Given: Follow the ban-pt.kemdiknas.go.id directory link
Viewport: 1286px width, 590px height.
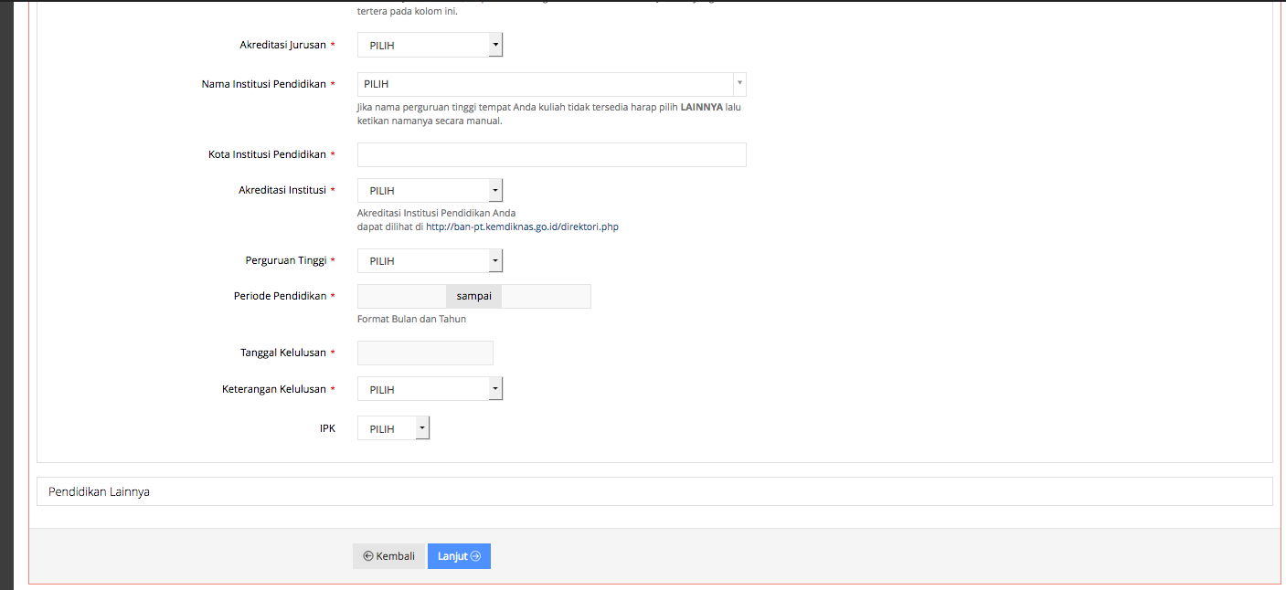Looking at the screenshot, I should (522, 227).
